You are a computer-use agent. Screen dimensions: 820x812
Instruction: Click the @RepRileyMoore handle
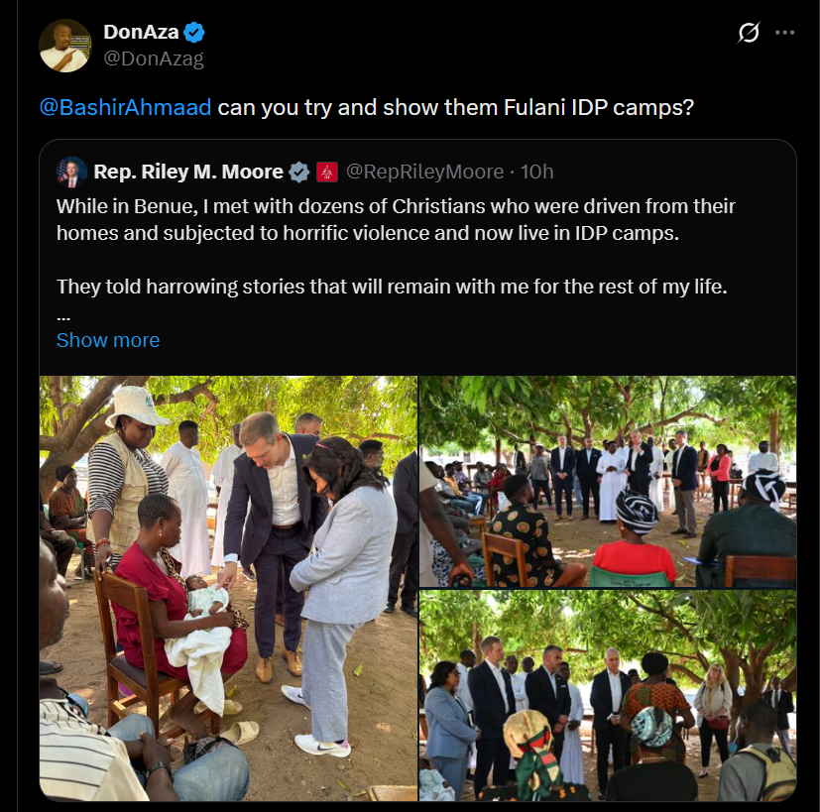[424, 172]
